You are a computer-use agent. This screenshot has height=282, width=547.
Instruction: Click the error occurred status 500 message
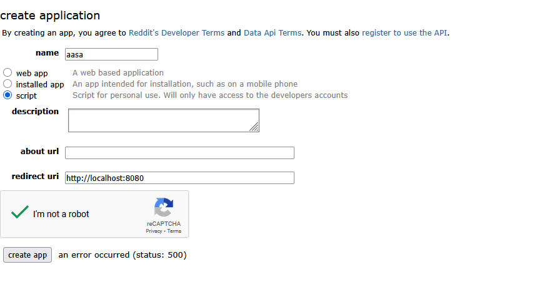(123, 255)
